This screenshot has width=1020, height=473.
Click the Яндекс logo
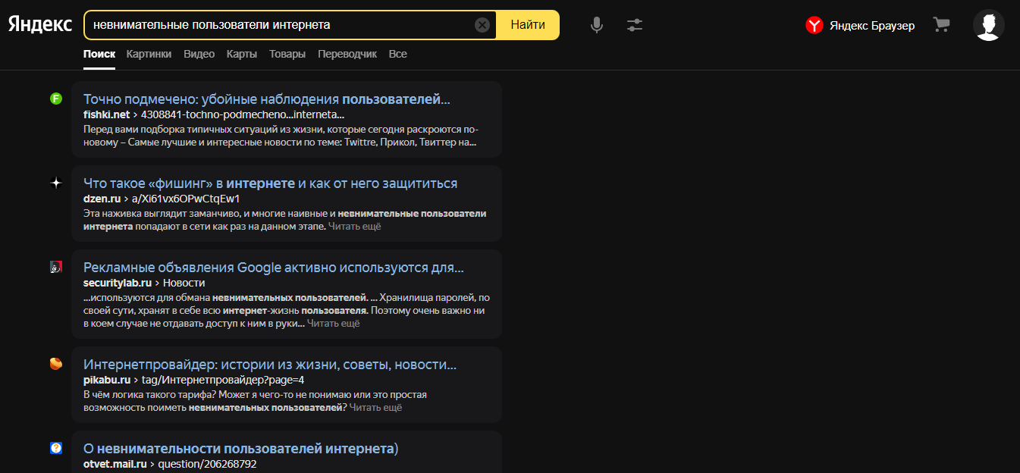(x=40, y=24)
